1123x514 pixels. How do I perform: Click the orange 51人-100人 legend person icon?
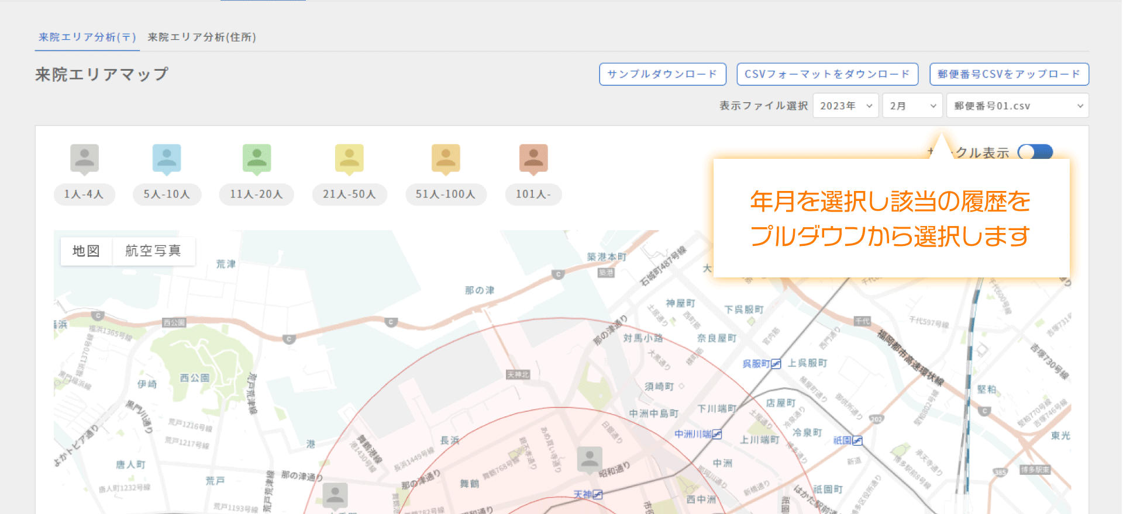click(446, 159)
